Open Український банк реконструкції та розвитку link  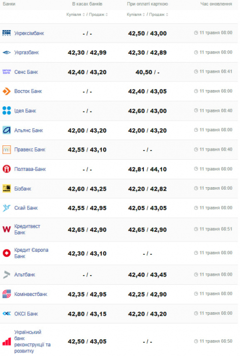tap(33, 341)
